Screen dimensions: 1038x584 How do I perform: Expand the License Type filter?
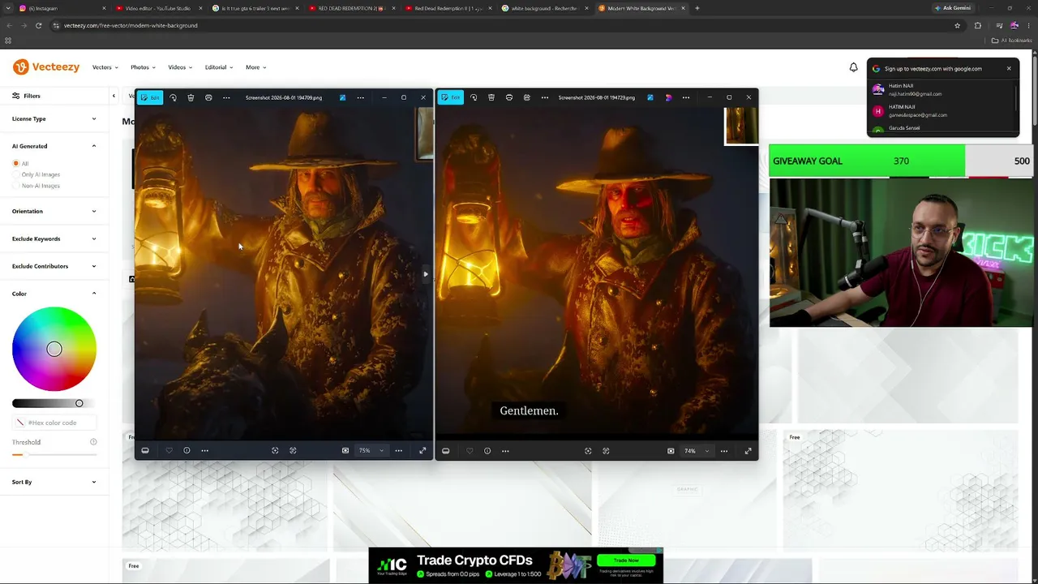pyautogui.click(x=54, y=119)
